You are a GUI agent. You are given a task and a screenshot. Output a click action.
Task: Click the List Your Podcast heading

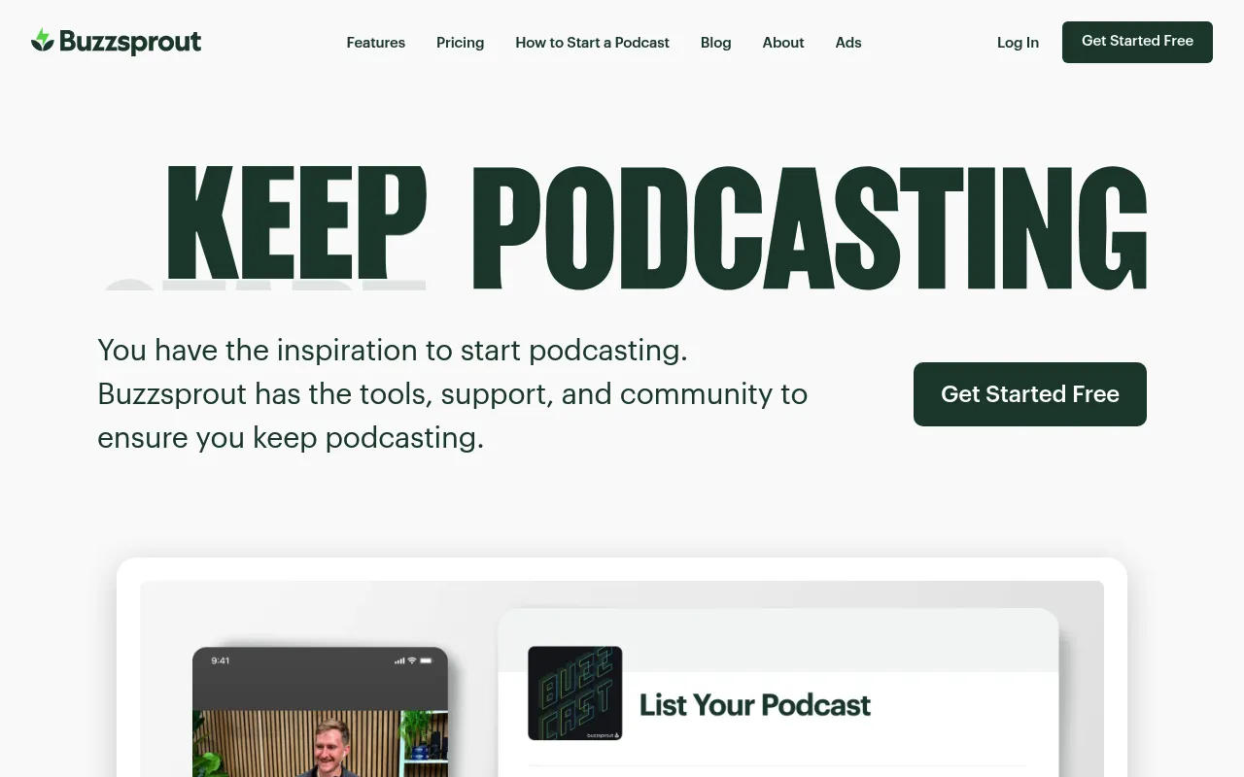[x=755, y=705]
